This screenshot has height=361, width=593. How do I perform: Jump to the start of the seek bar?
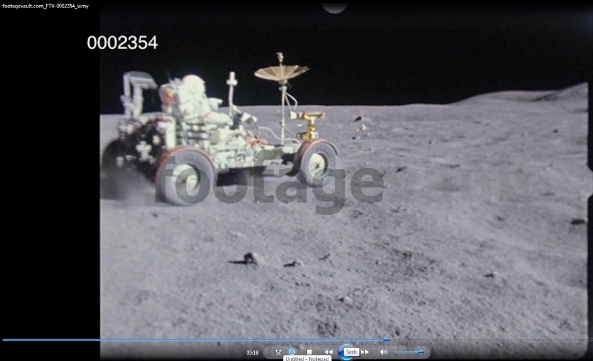[3, 340]
